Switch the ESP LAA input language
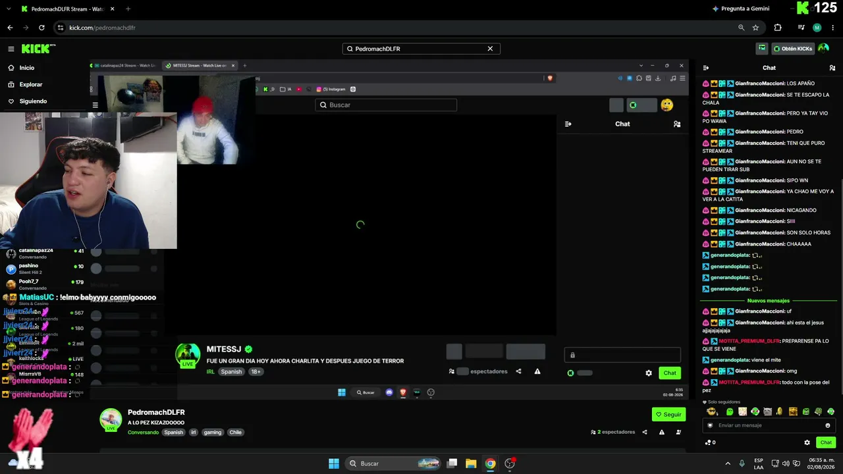The width and height of the screenshot is (843, 474). pyautogui.click(x=759, y=463)
